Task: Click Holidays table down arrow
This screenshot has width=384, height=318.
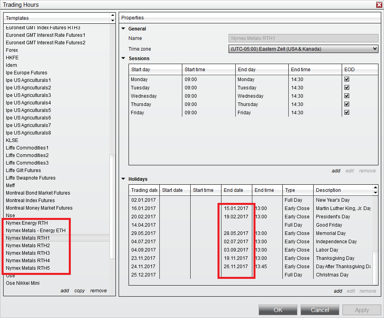Action: (x=375, y=193)
